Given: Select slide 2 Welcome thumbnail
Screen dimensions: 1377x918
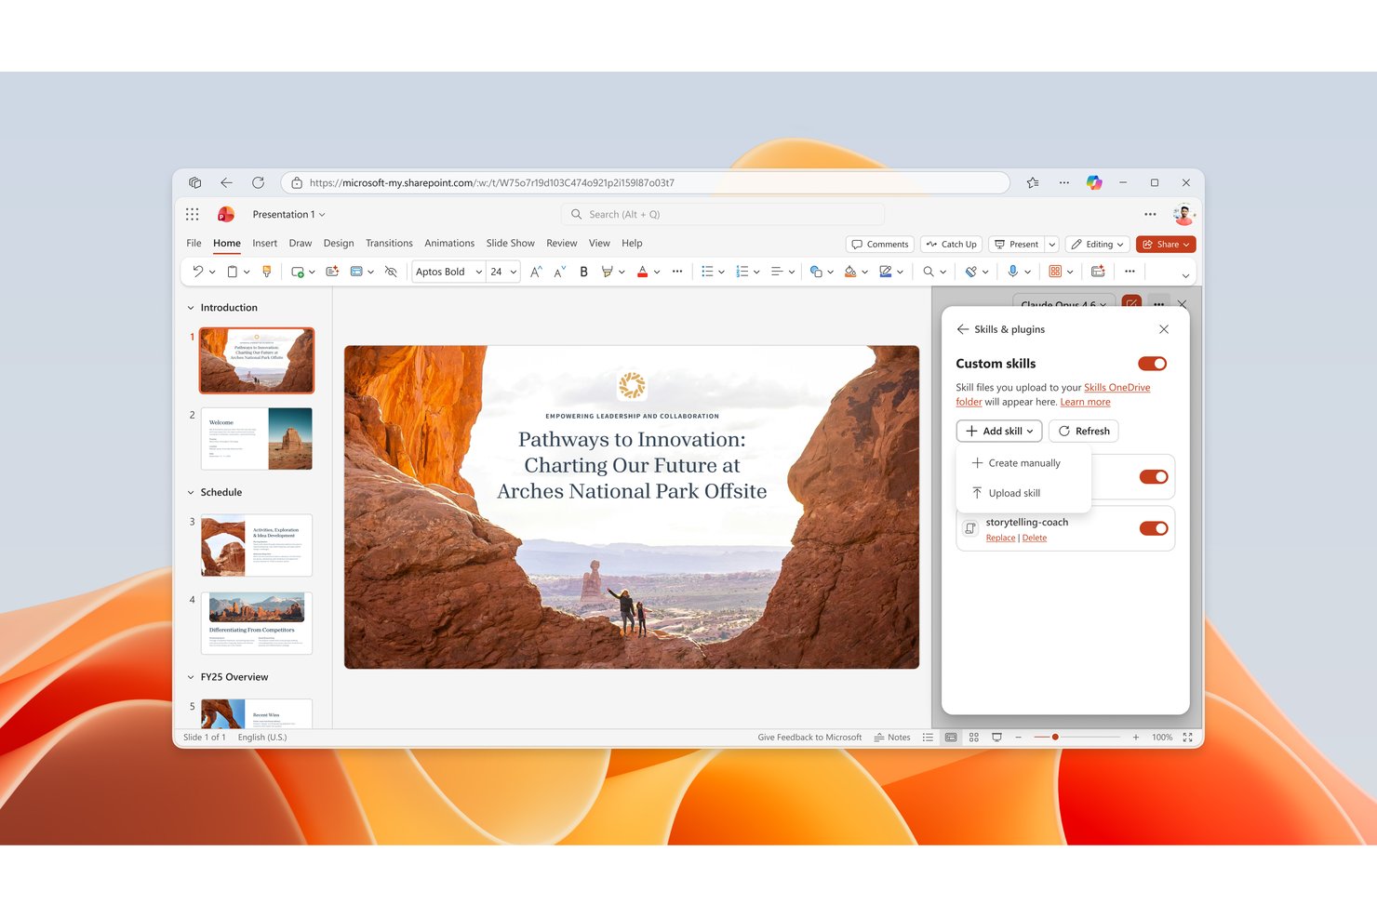Looking at the screenshot, I should (257, 438).
